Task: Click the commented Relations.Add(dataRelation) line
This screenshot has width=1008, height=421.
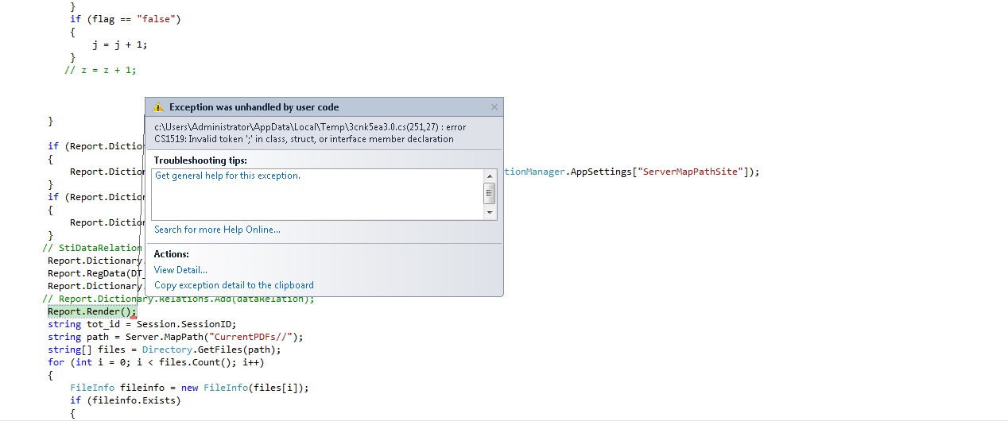Action: [x=179, y=299]
